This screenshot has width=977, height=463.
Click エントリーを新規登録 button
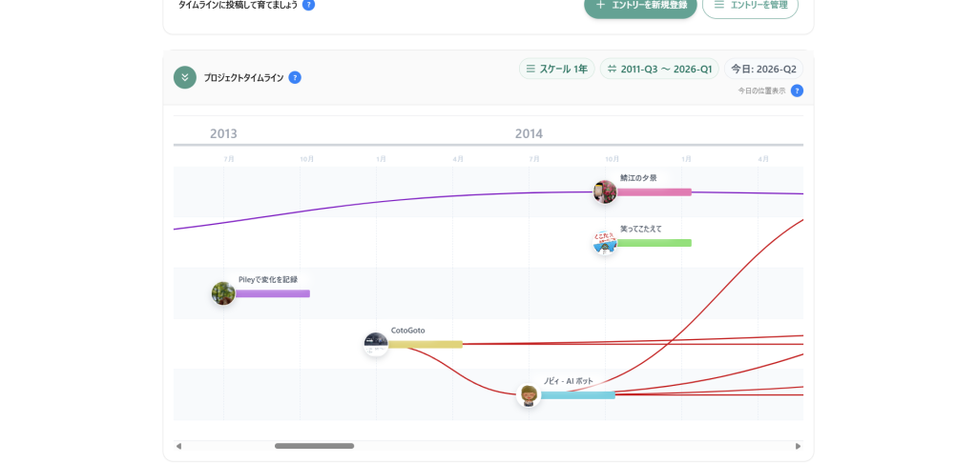pos(640,6)
